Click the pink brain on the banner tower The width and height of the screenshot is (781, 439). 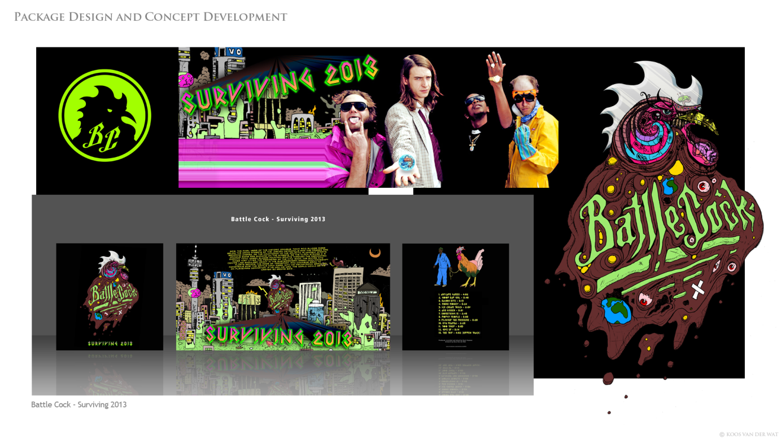click(187, 80)
